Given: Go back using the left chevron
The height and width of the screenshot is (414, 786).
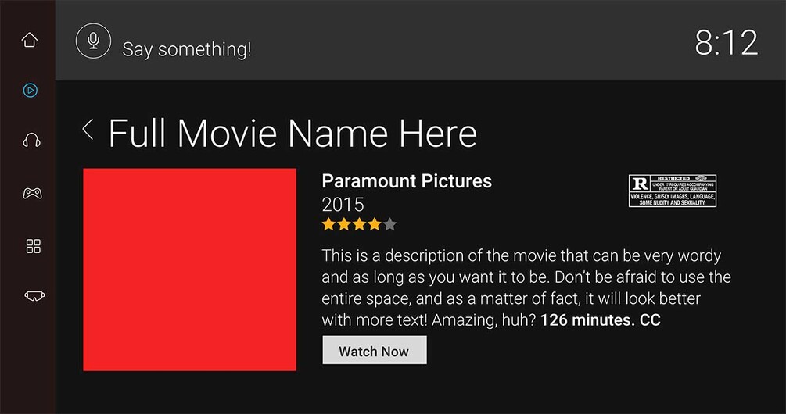Looking at the screenshot, I should pyautogui.click(x=88, y=130).
